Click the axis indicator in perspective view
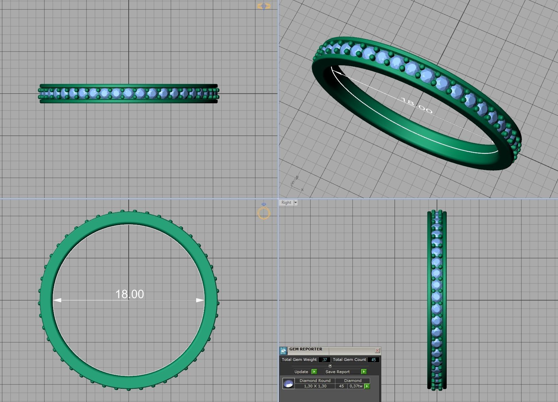The image size is (558, 402). click(x=297, y=183)
